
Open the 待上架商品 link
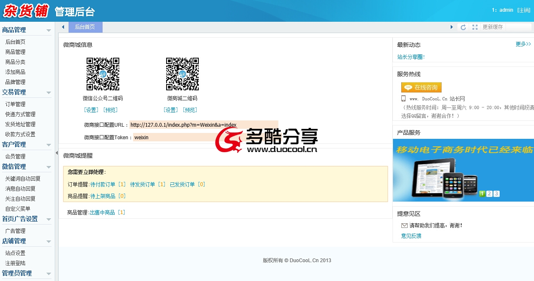(103, 196)
